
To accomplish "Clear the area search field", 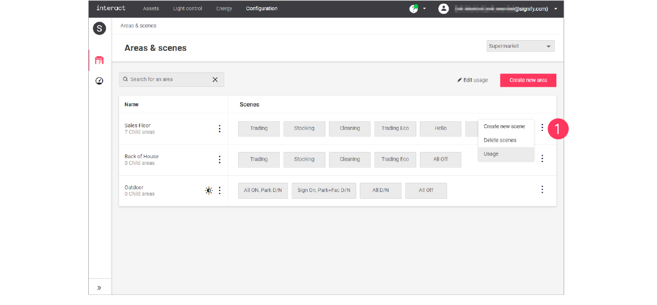I will click(215, 80).
